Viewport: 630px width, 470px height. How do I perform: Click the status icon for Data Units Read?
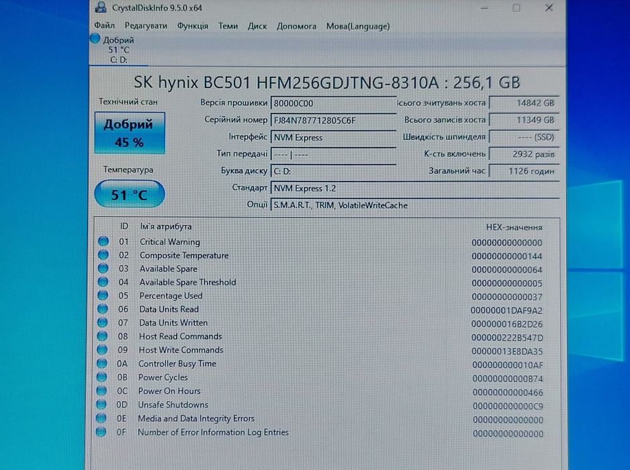(x=103, y=308)
